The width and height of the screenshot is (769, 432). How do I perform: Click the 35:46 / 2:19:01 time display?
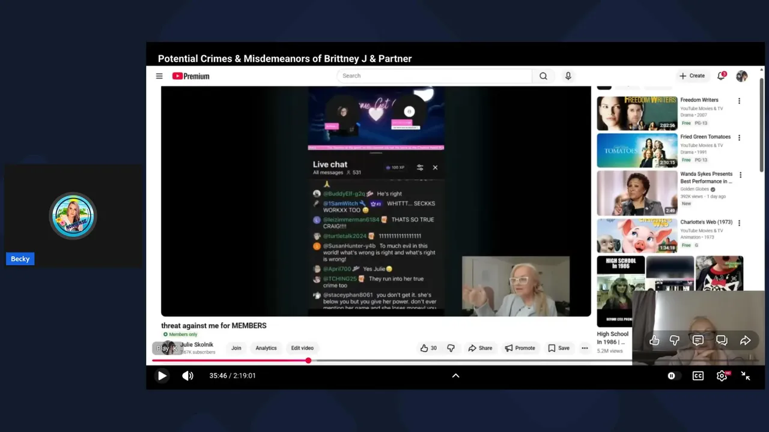233,376
